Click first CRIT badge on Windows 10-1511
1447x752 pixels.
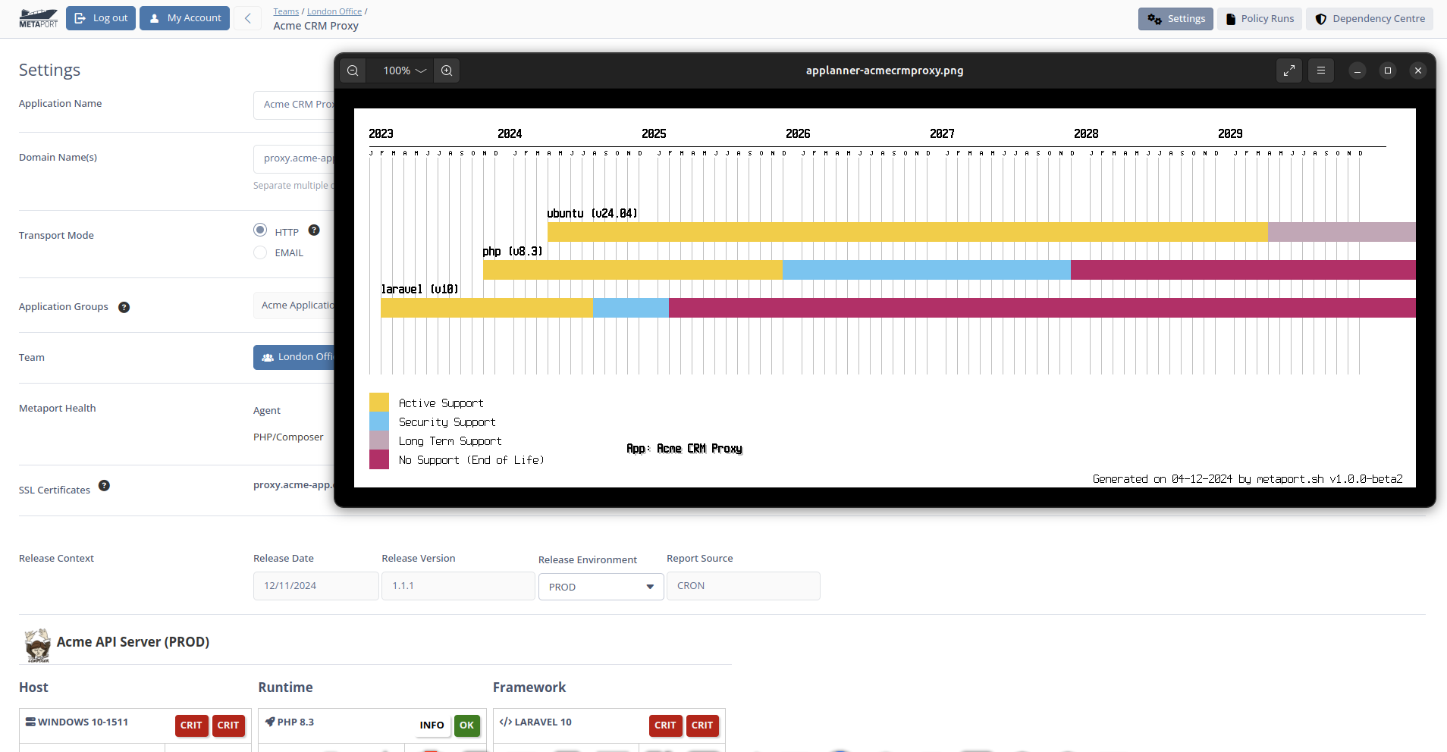[x=191, y=725]
